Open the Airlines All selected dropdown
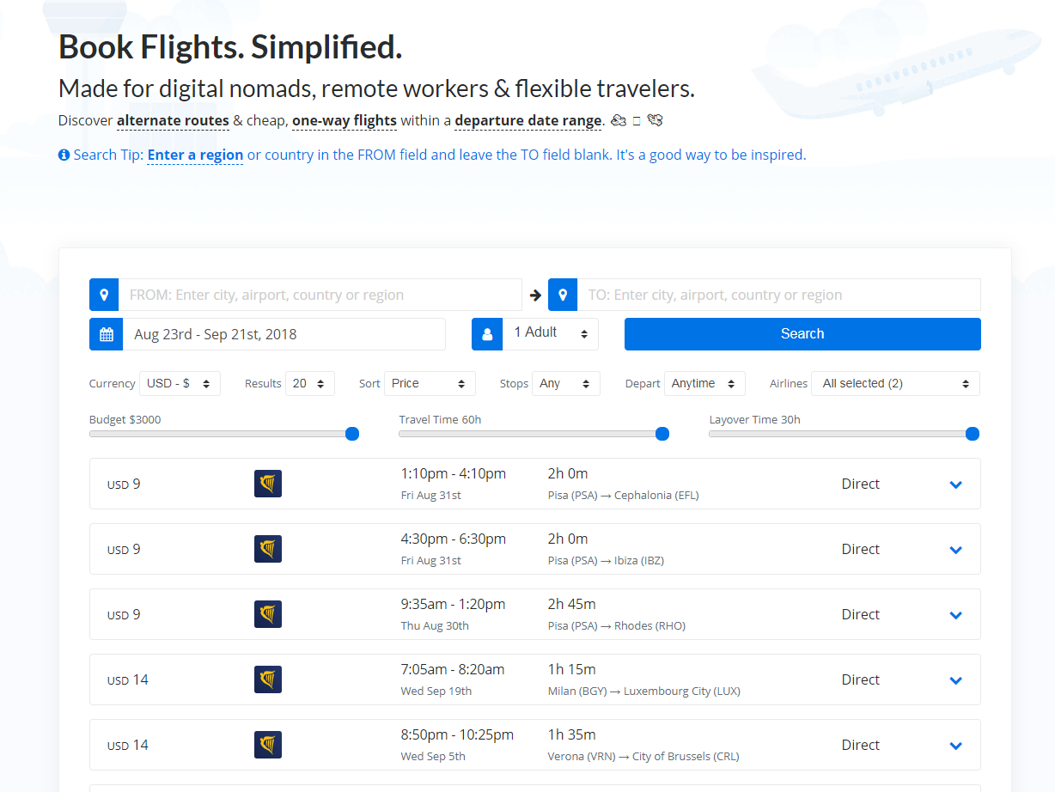This screenshot has width=1055, height=792. click(x=897, y=384)
